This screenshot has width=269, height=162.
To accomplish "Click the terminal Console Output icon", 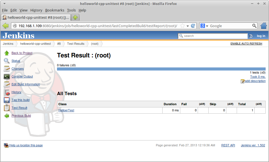I will [x=7, y=77].
